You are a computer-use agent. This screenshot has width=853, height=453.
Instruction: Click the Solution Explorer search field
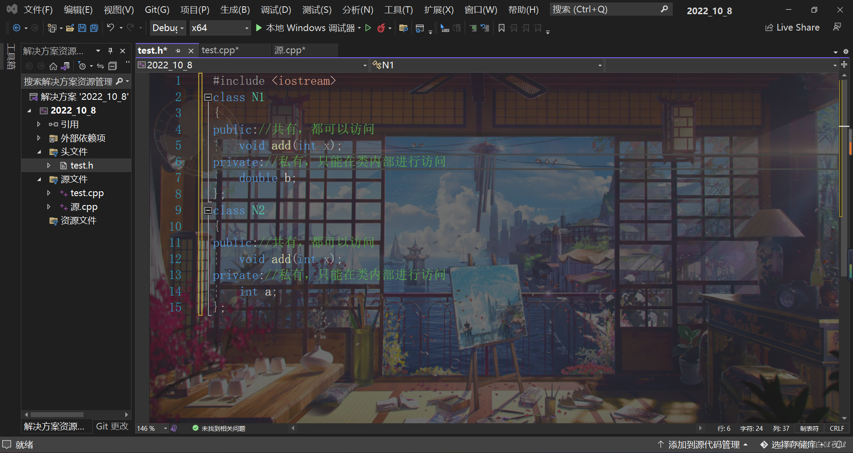pyautogui.click(x=69, y=82)
